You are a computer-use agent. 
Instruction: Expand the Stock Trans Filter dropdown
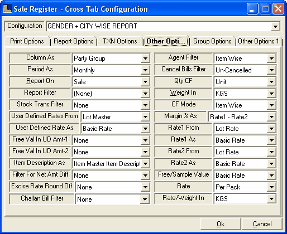click(x=145, y=105)
